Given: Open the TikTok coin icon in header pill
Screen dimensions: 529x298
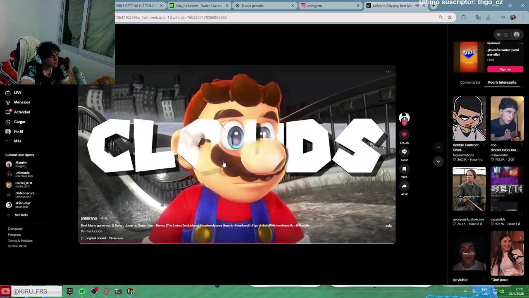Looking at the screenshot, I should tap(498, 35).
